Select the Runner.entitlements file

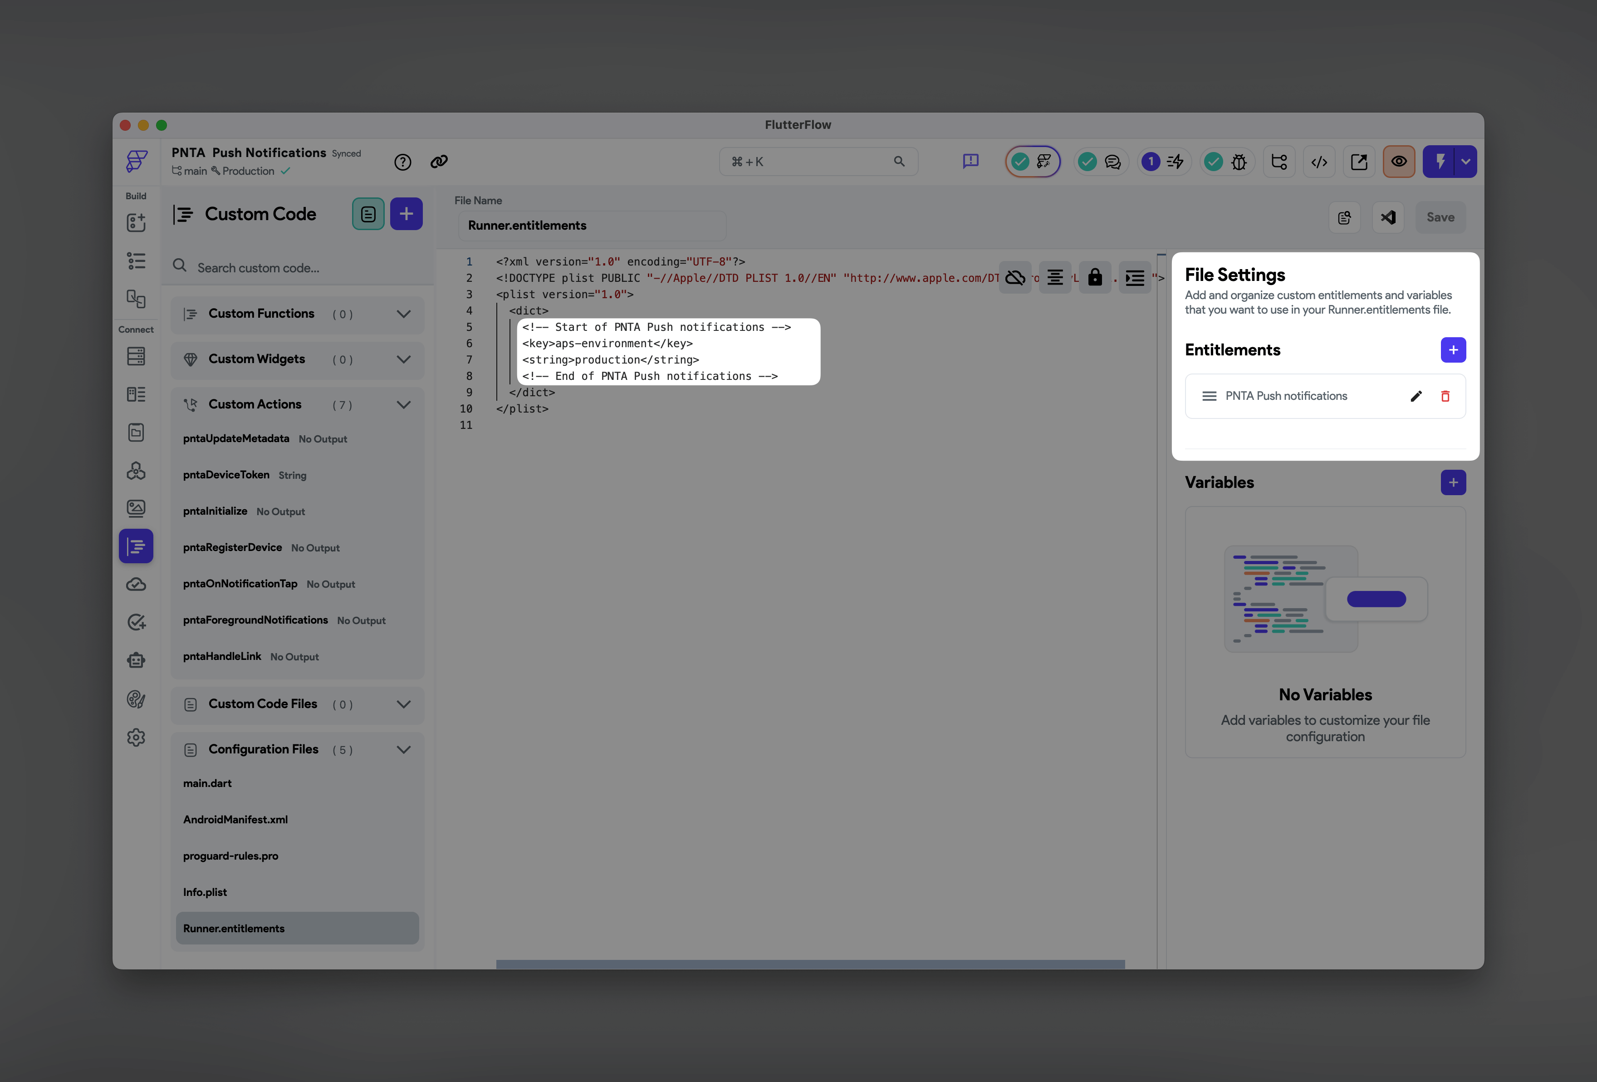click(298, 929)
